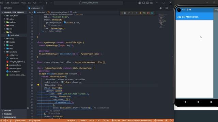Open the Widget Inspector magnifier icon

(152, 13)
